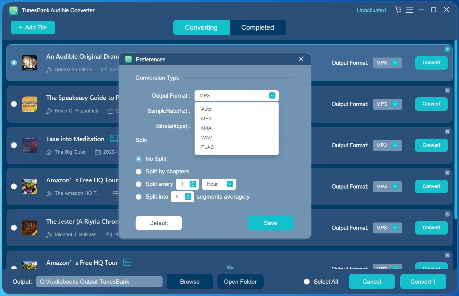
Task: Click the vertical scrollbar of the audiobook list
Action: (x=456, y=129)
